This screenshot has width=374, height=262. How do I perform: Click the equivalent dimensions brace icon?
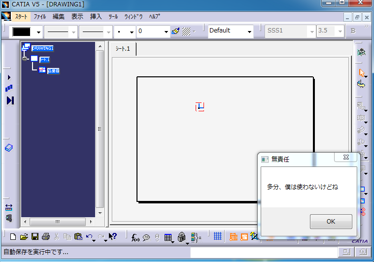click(196, 237)
